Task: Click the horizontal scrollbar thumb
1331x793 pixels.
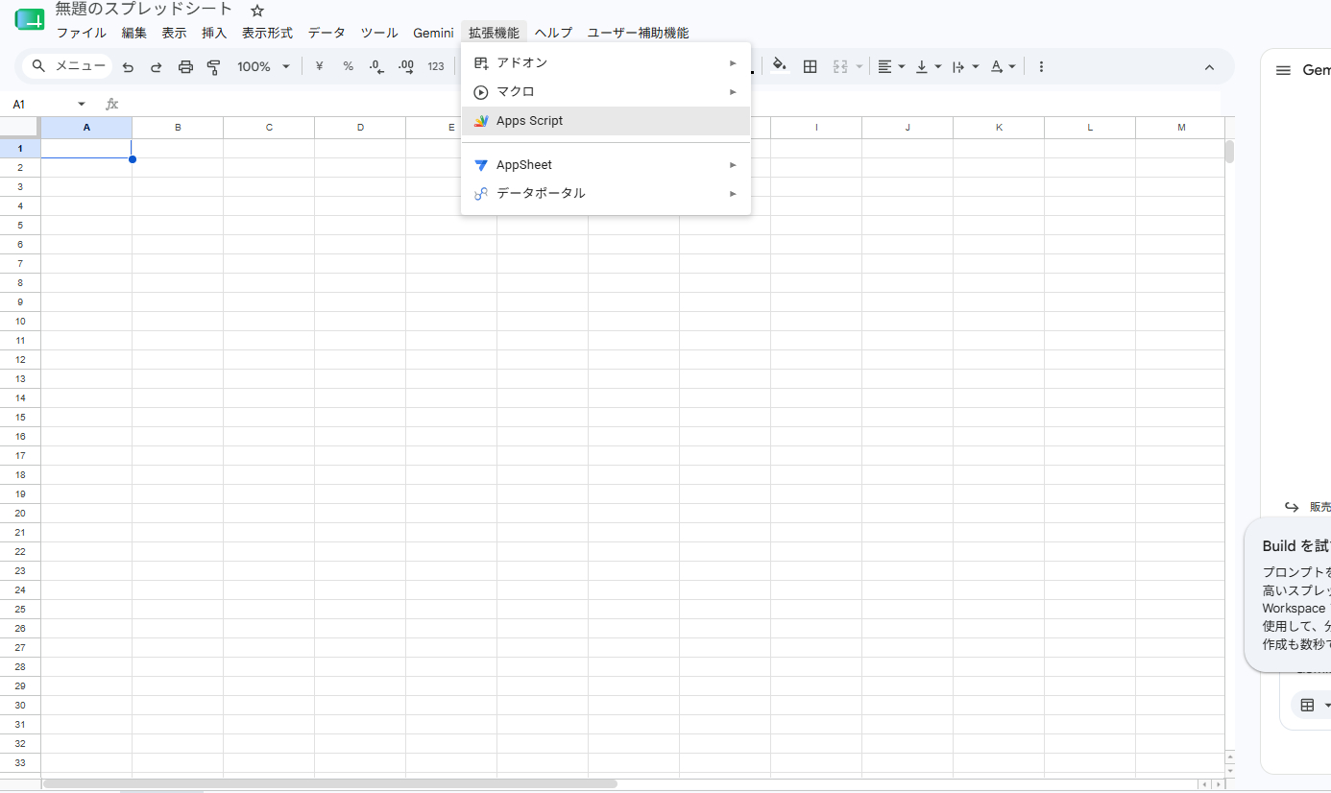Action: (x=329, y=783)
